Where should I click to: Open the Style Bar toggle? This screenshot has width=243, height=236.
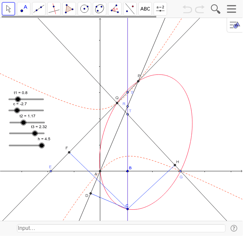(x=235, y=25)
